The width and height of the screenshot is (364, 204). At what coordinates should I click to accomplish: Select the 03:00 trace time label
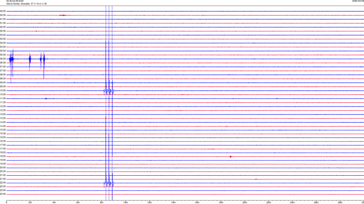(3, 35)
